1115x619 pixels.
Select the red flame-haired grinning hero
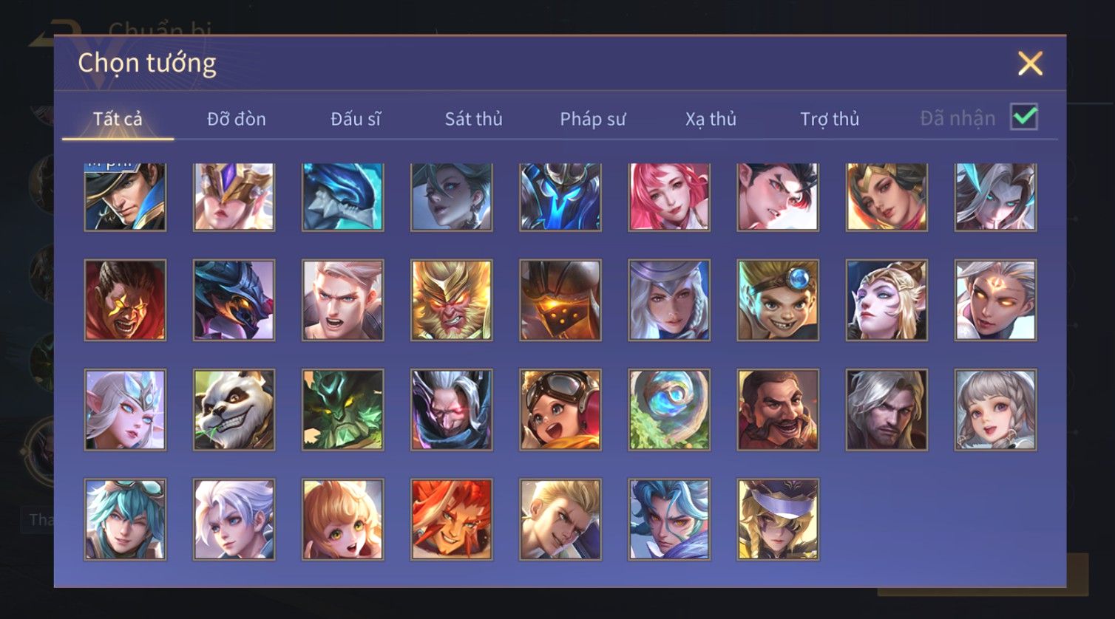click(452, 519)
